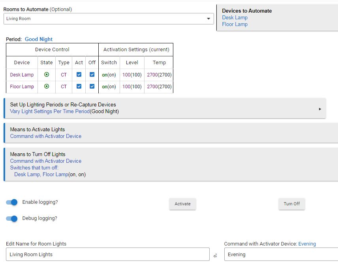338x268 pixels.
Task: Uncheck the Desk Lamp Off checkbox
Action: pos(92,74)
